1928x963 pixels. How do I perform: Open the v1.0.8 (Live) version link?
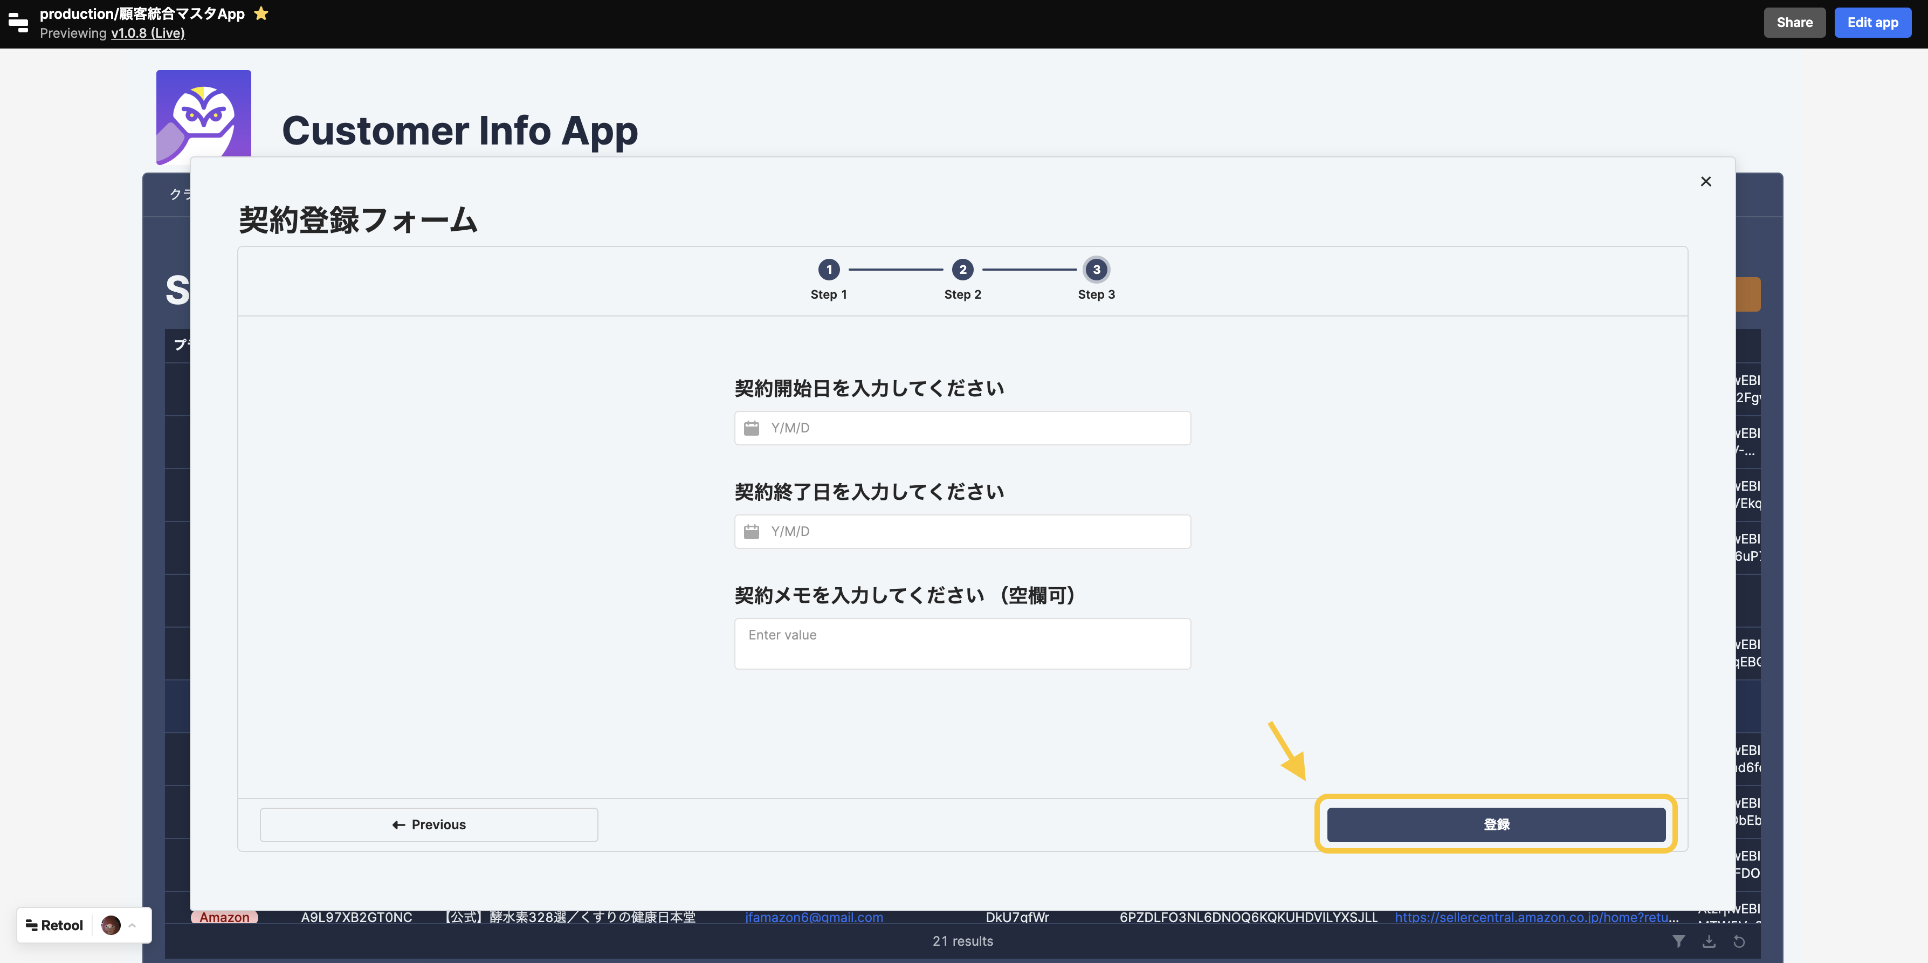(x=147, y=33)
